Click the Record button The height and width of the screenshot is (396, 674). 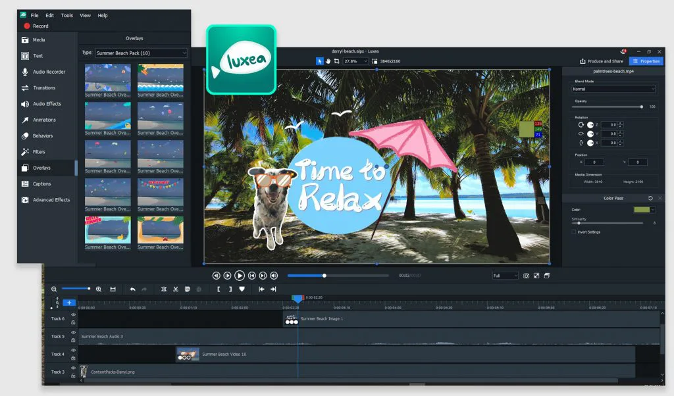(x=36, y=26)
